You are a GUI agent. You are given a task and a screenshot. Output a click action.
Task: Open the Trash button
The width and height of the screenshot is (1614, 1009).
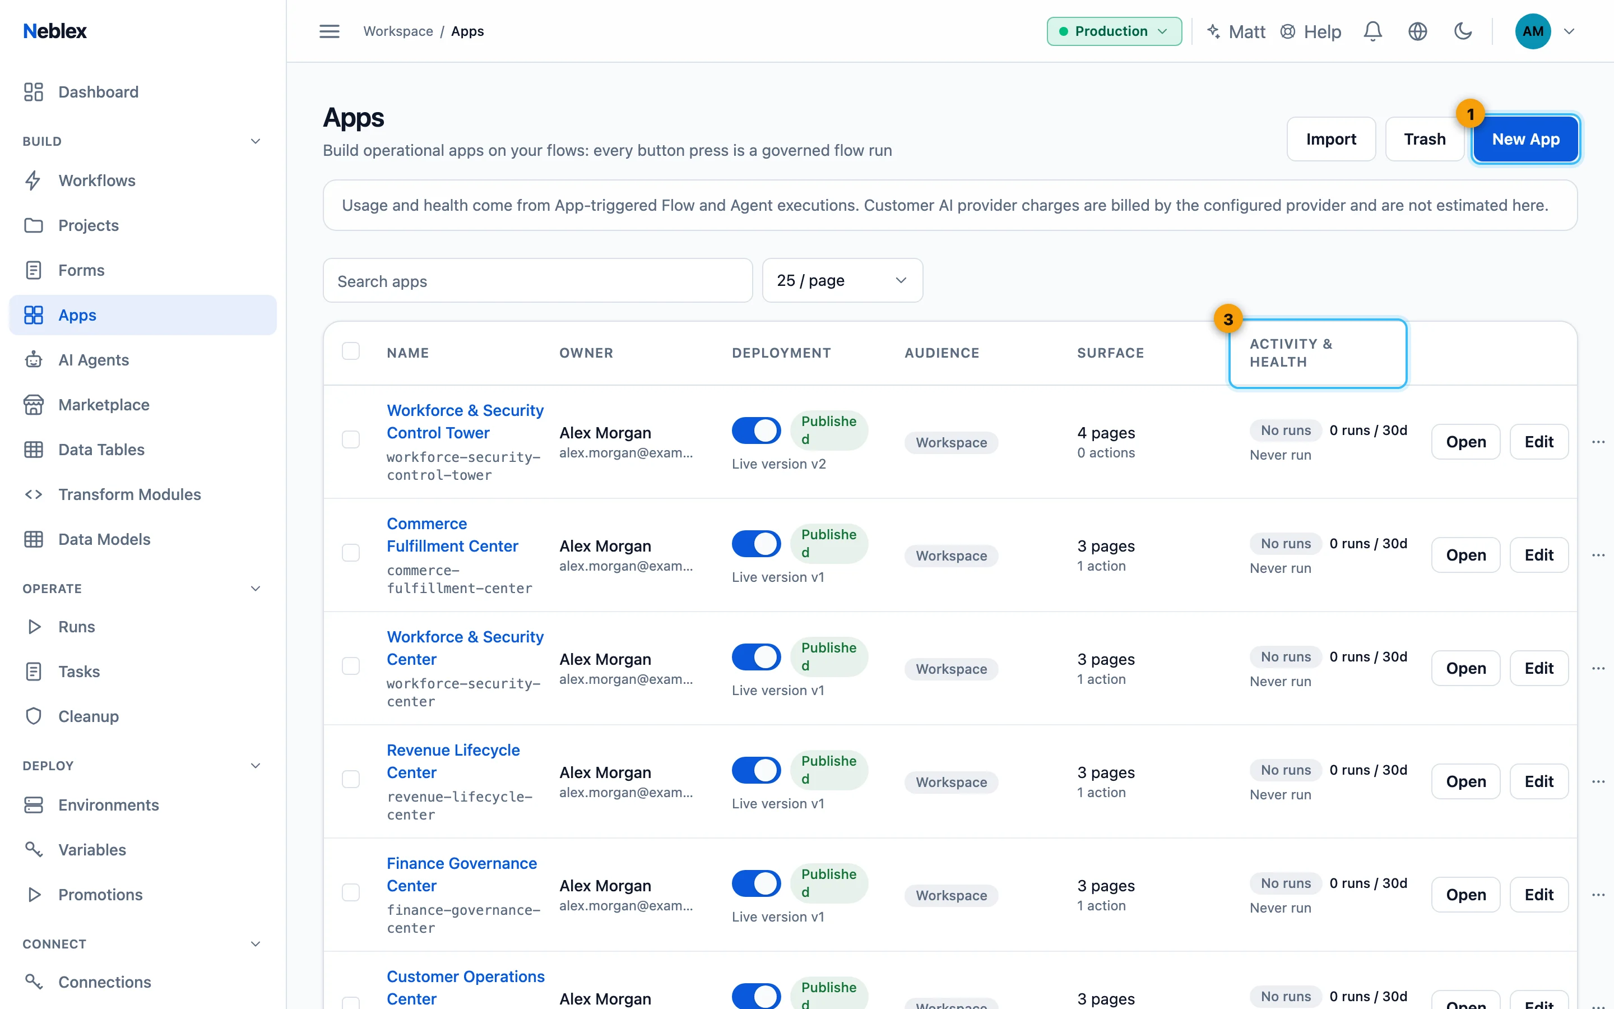1425,140
